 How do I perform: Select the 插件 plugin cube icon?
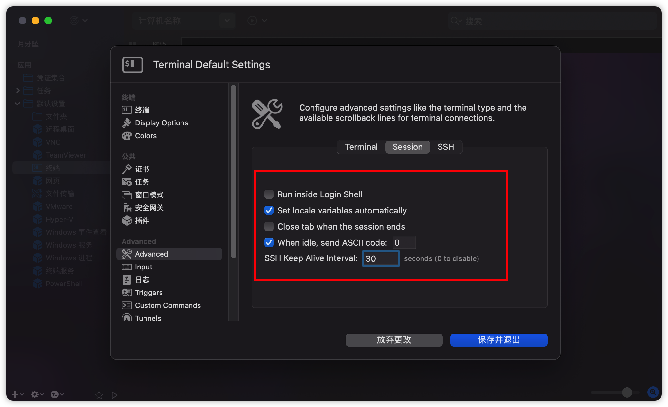126,221
